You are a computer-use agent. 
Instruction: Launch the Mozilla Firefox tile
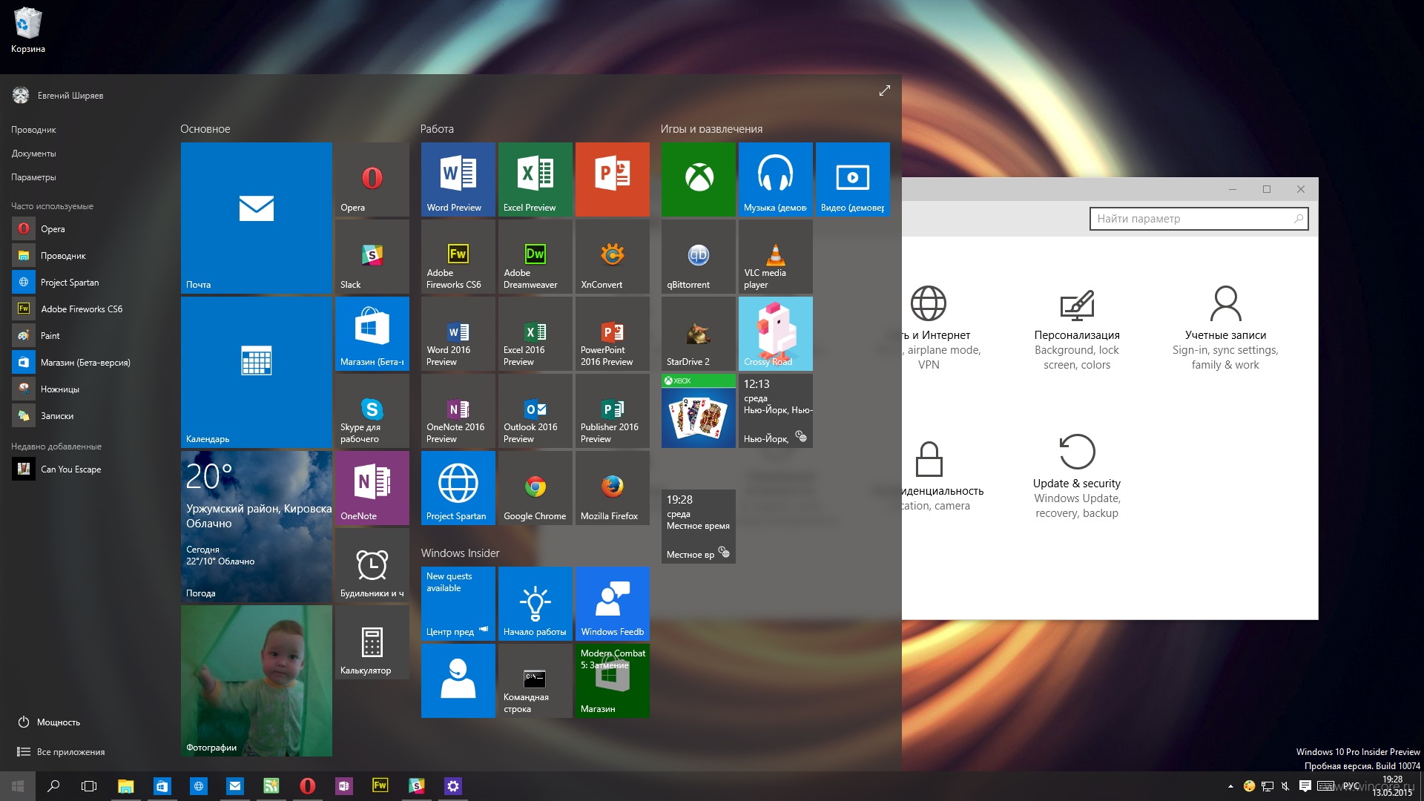click(x=612, y=488)
